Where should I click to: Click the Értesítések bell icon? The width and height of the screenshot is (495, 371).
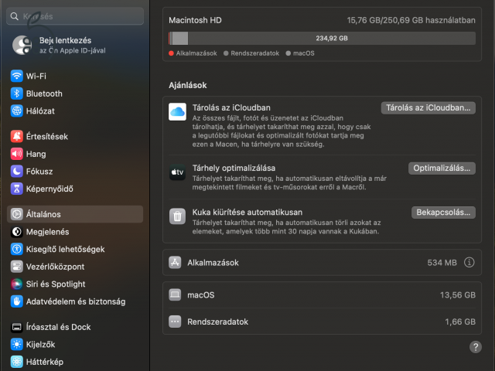coord(17,136)
